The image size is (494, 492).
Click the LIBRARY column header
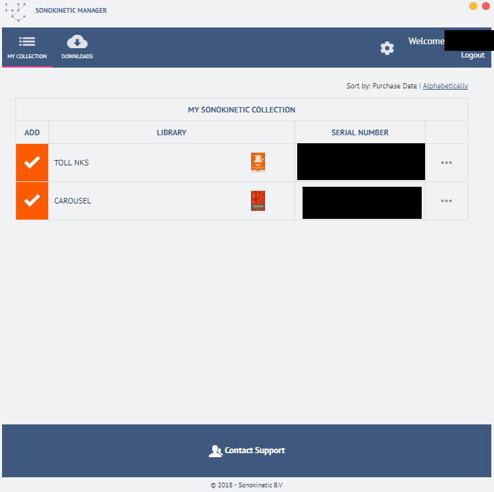pos(172,133)
